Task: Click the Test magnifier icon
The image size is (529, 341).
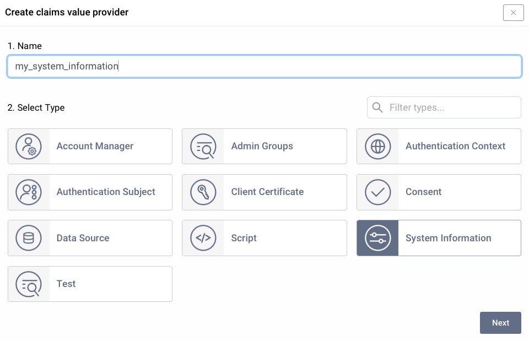Action: 29,284
